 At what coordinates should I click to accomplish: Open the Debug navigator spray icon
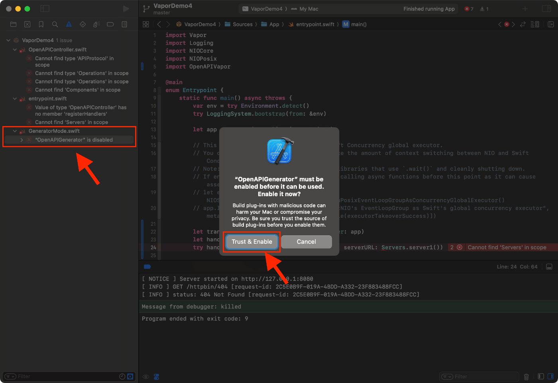tap(96, 24)
